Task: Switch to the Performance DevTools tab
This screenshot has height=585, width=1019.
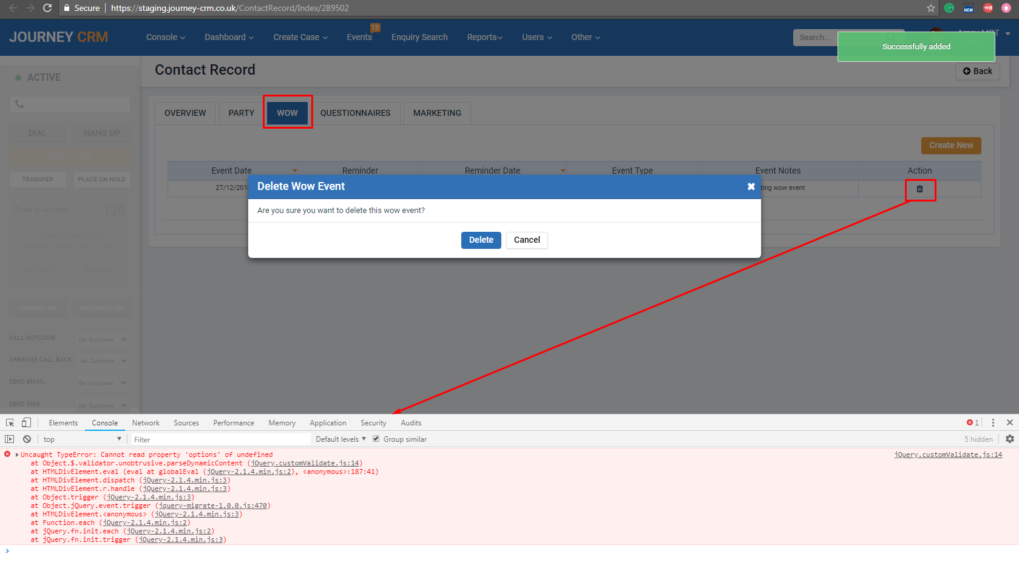Action: click(x=234, y=423)
